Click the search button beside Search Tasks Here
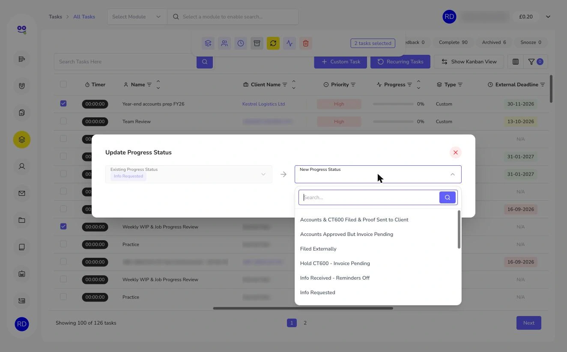 point(205,62)
